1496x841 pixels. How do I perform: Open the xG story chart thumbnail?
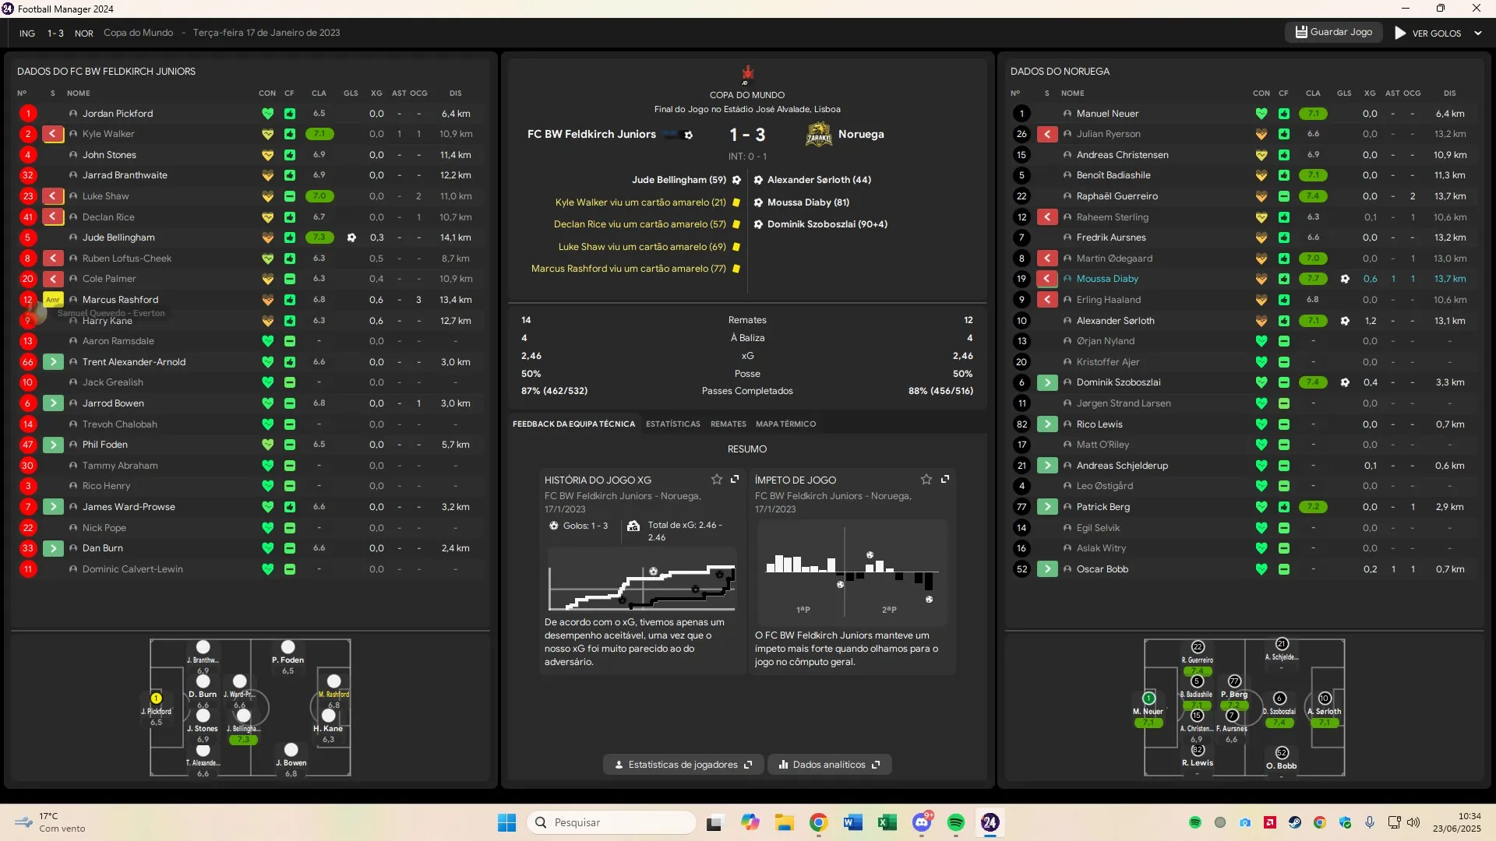pos(642,579)
